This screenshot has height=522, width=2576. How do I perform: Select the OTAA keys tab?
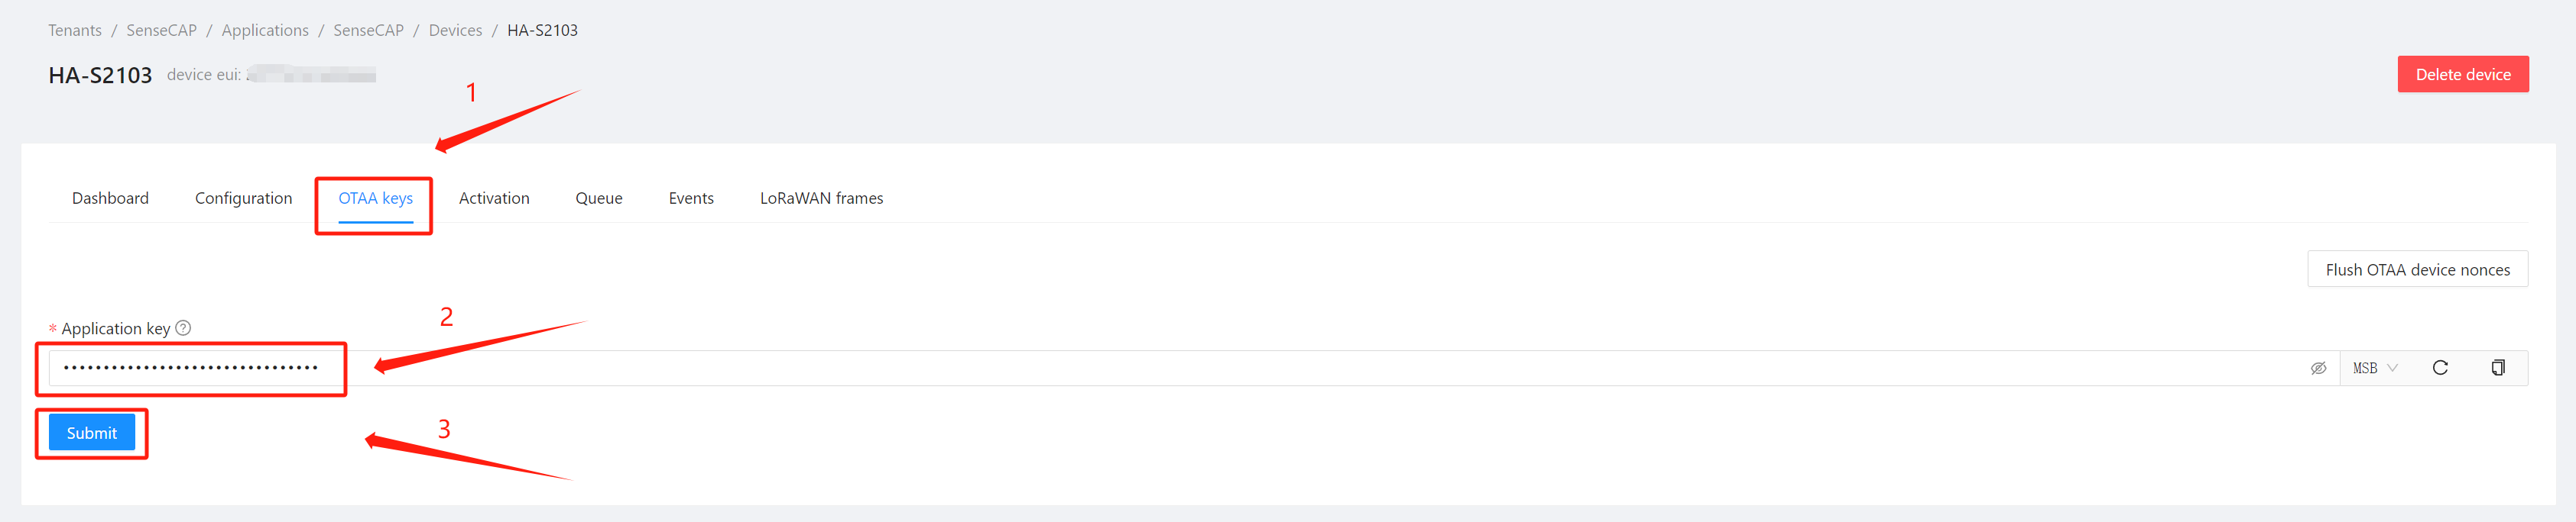point(375,198)
